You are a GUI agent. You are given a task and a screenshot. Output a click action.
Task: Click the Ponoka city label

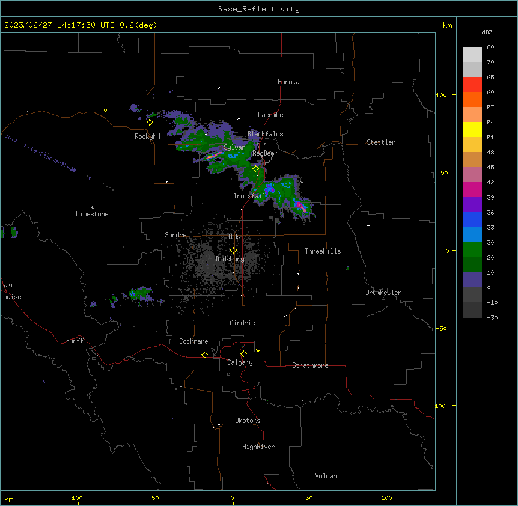pos(288,82)
